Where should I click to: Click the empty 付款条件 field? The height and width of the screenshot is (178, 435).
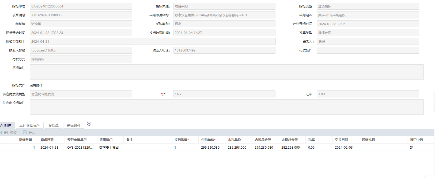(368, 50)
